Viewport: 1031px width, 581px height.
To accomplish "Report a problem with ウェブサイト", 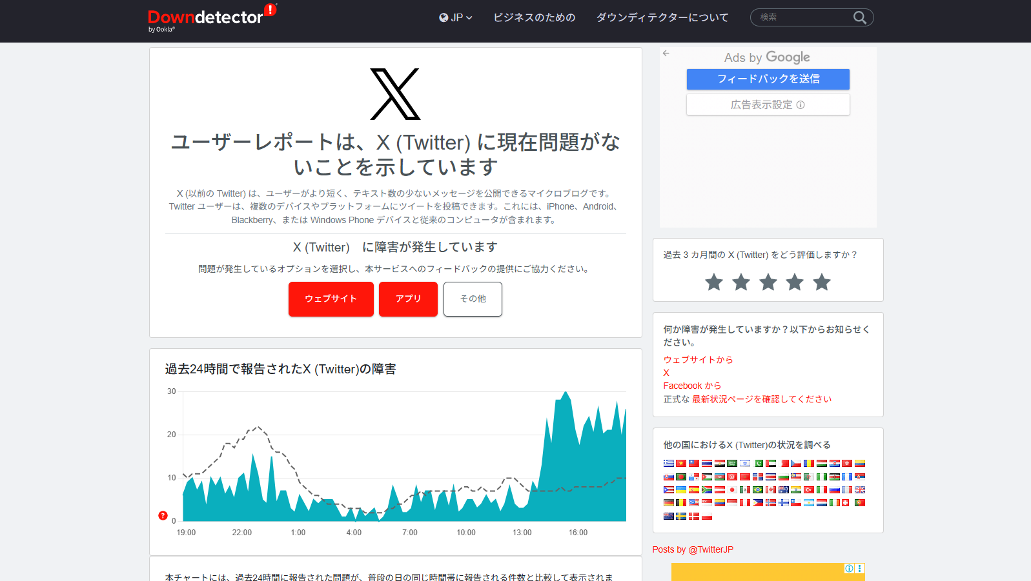I will [331, 299].
